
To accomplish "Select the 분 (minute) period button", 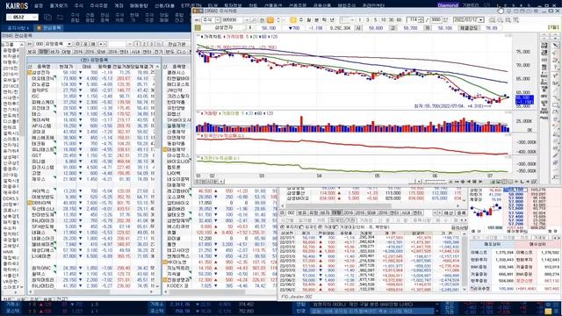I will pyautogui.click(x=316, y=20).
